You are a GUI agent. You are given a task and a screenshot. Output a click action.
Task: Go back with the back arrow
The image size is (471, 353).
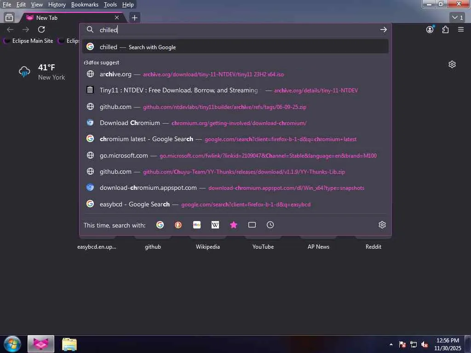click(10, 29)
